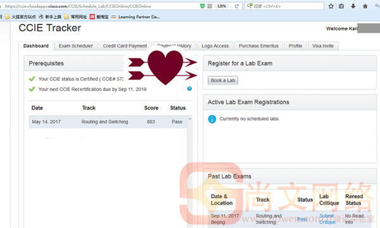The height and width of the screenshot is (228, 380).
Task: Click the Submit Critique link
Action: [327, 219]
